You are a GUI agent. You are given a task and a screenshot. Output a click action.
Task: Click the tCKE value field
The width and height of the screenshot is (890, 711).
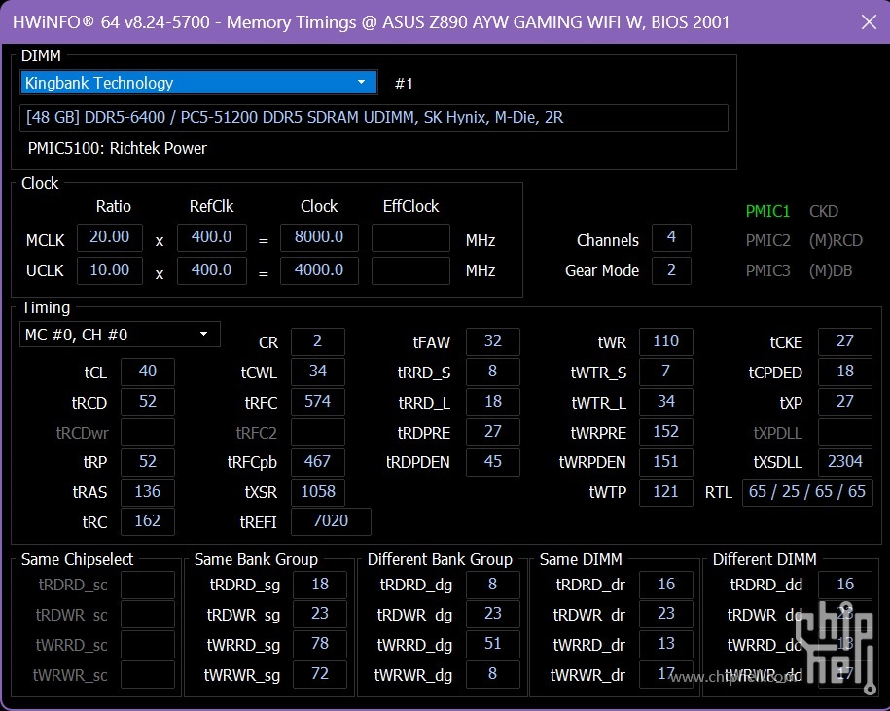[845, 341]
